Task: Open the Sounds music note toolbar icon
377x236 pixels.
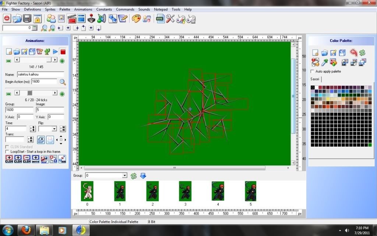Action: (x=102, y=18)
